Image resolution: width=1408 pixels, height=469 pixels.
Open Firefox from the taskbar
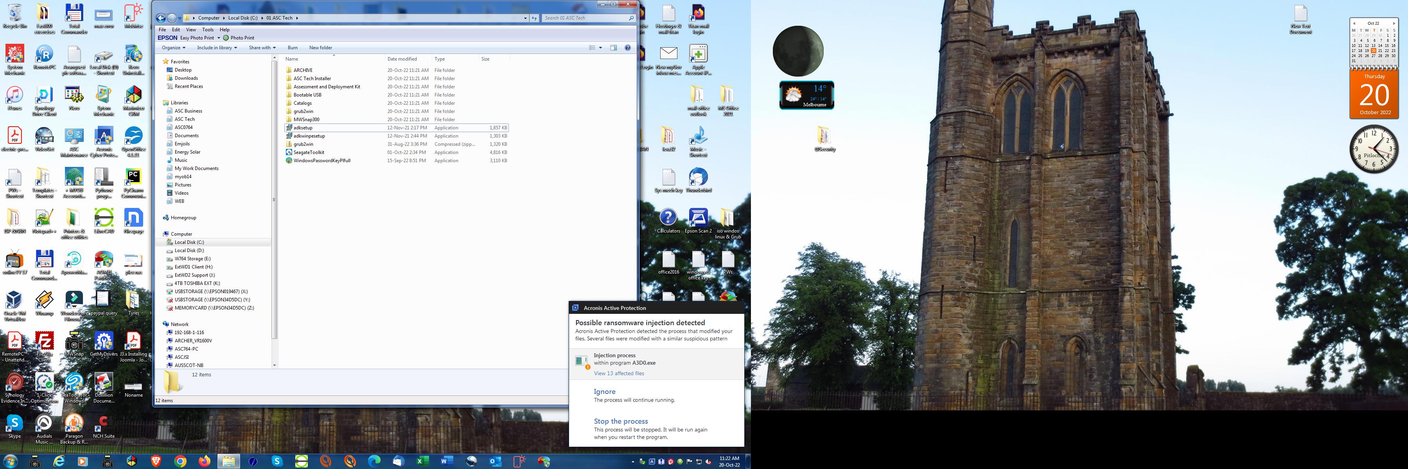tap(205, 461)
